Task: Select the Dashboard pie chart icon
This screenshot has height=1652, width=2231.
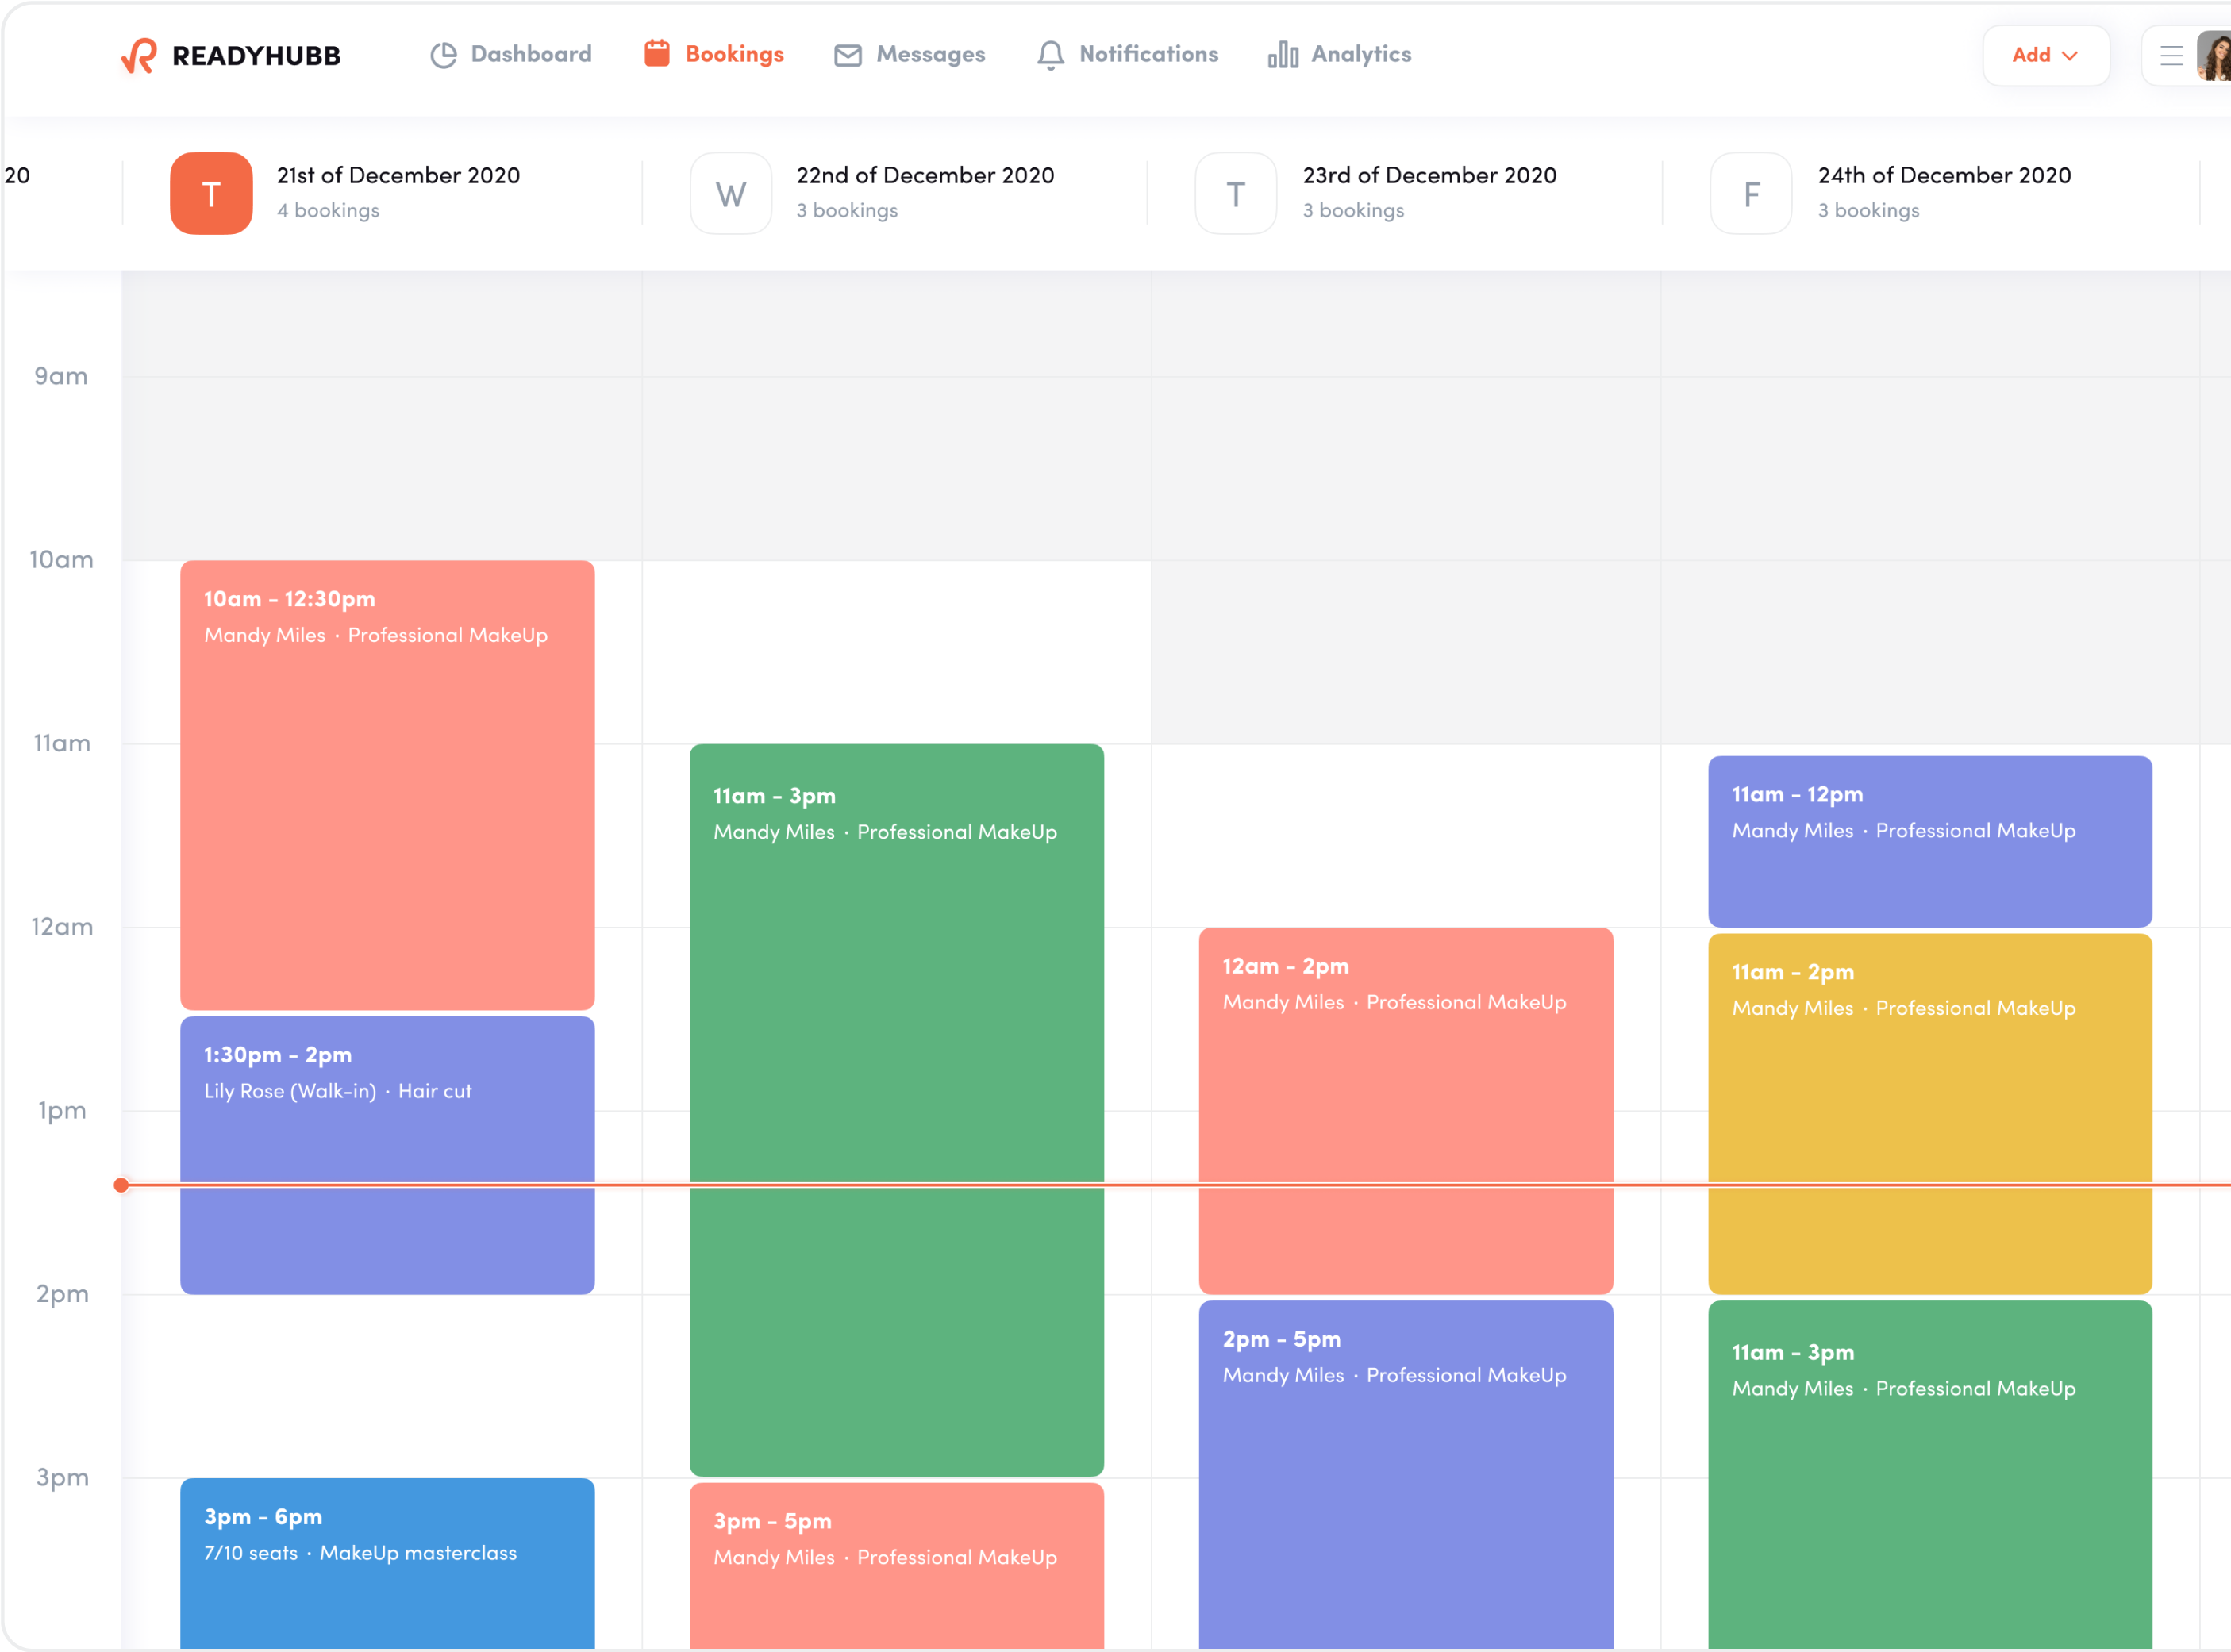Action: 443,55
